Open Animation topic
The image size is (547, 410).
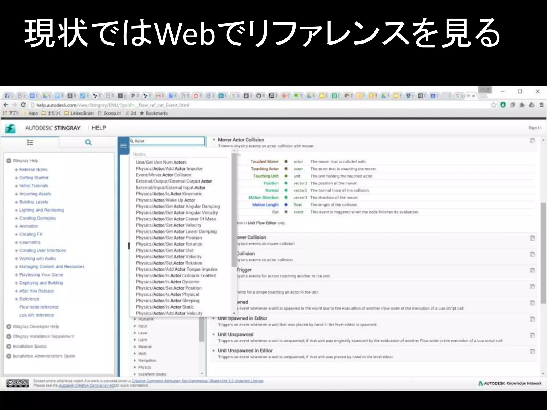pos(29,226)
